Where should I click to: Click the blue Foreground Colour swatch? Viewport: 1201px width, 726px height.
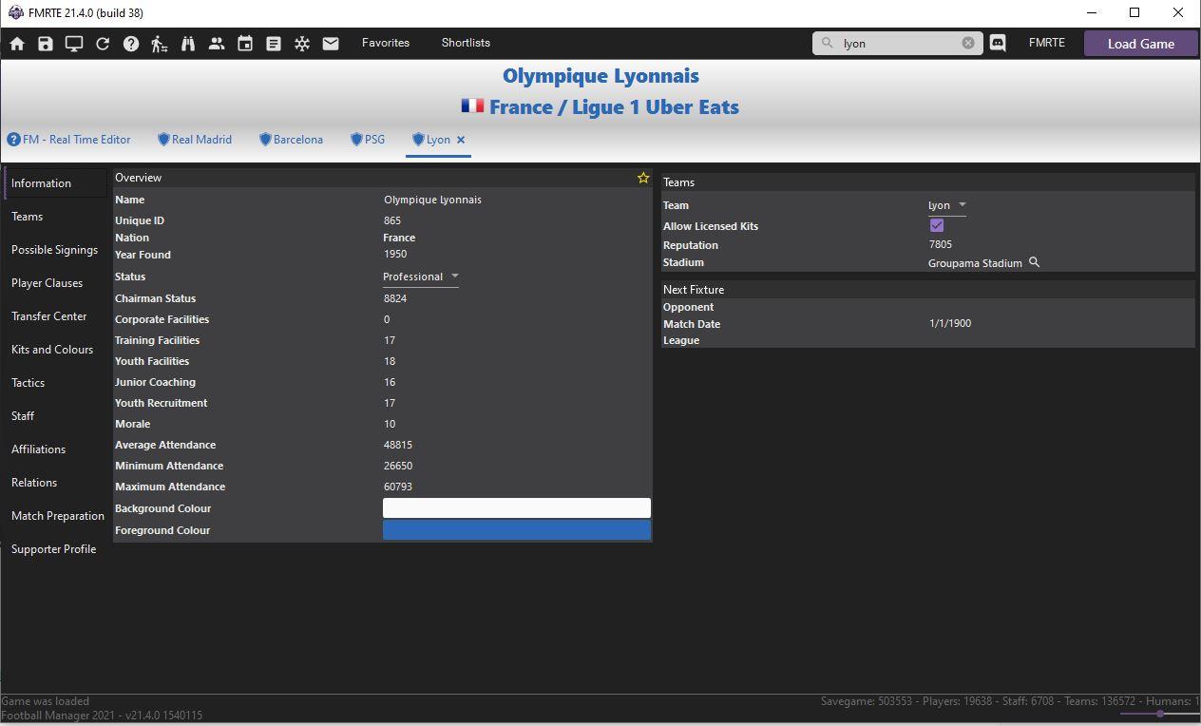tap(517, 530)
